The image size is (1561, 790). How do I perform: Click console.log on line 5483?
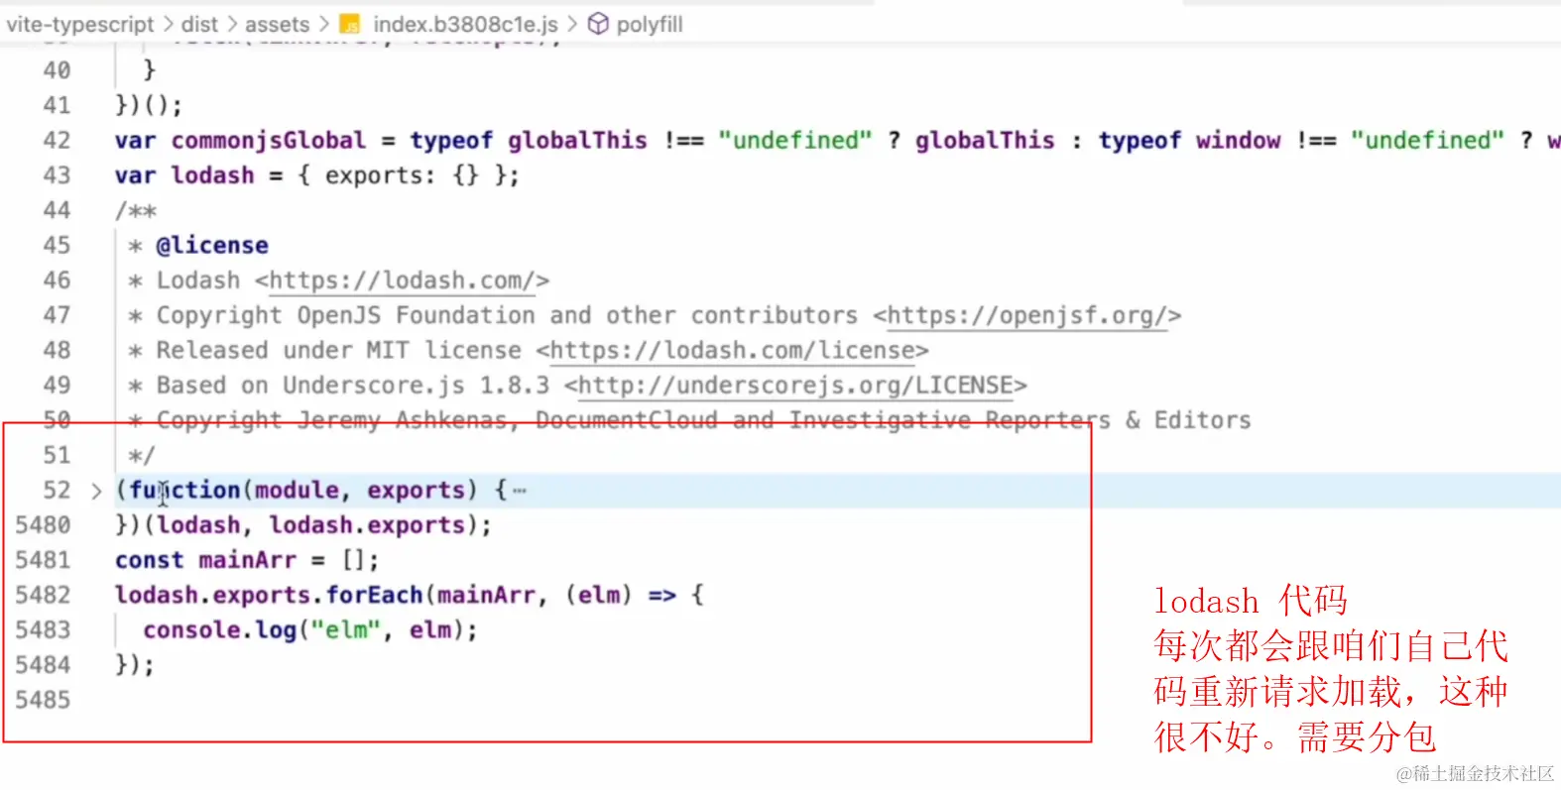[x=219, y=629]
